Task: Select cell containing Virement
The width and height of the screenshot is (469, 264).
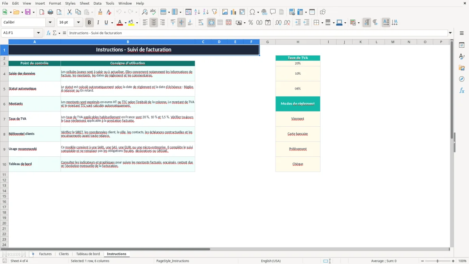Action: pyautogui.click(x=298, y=119)
